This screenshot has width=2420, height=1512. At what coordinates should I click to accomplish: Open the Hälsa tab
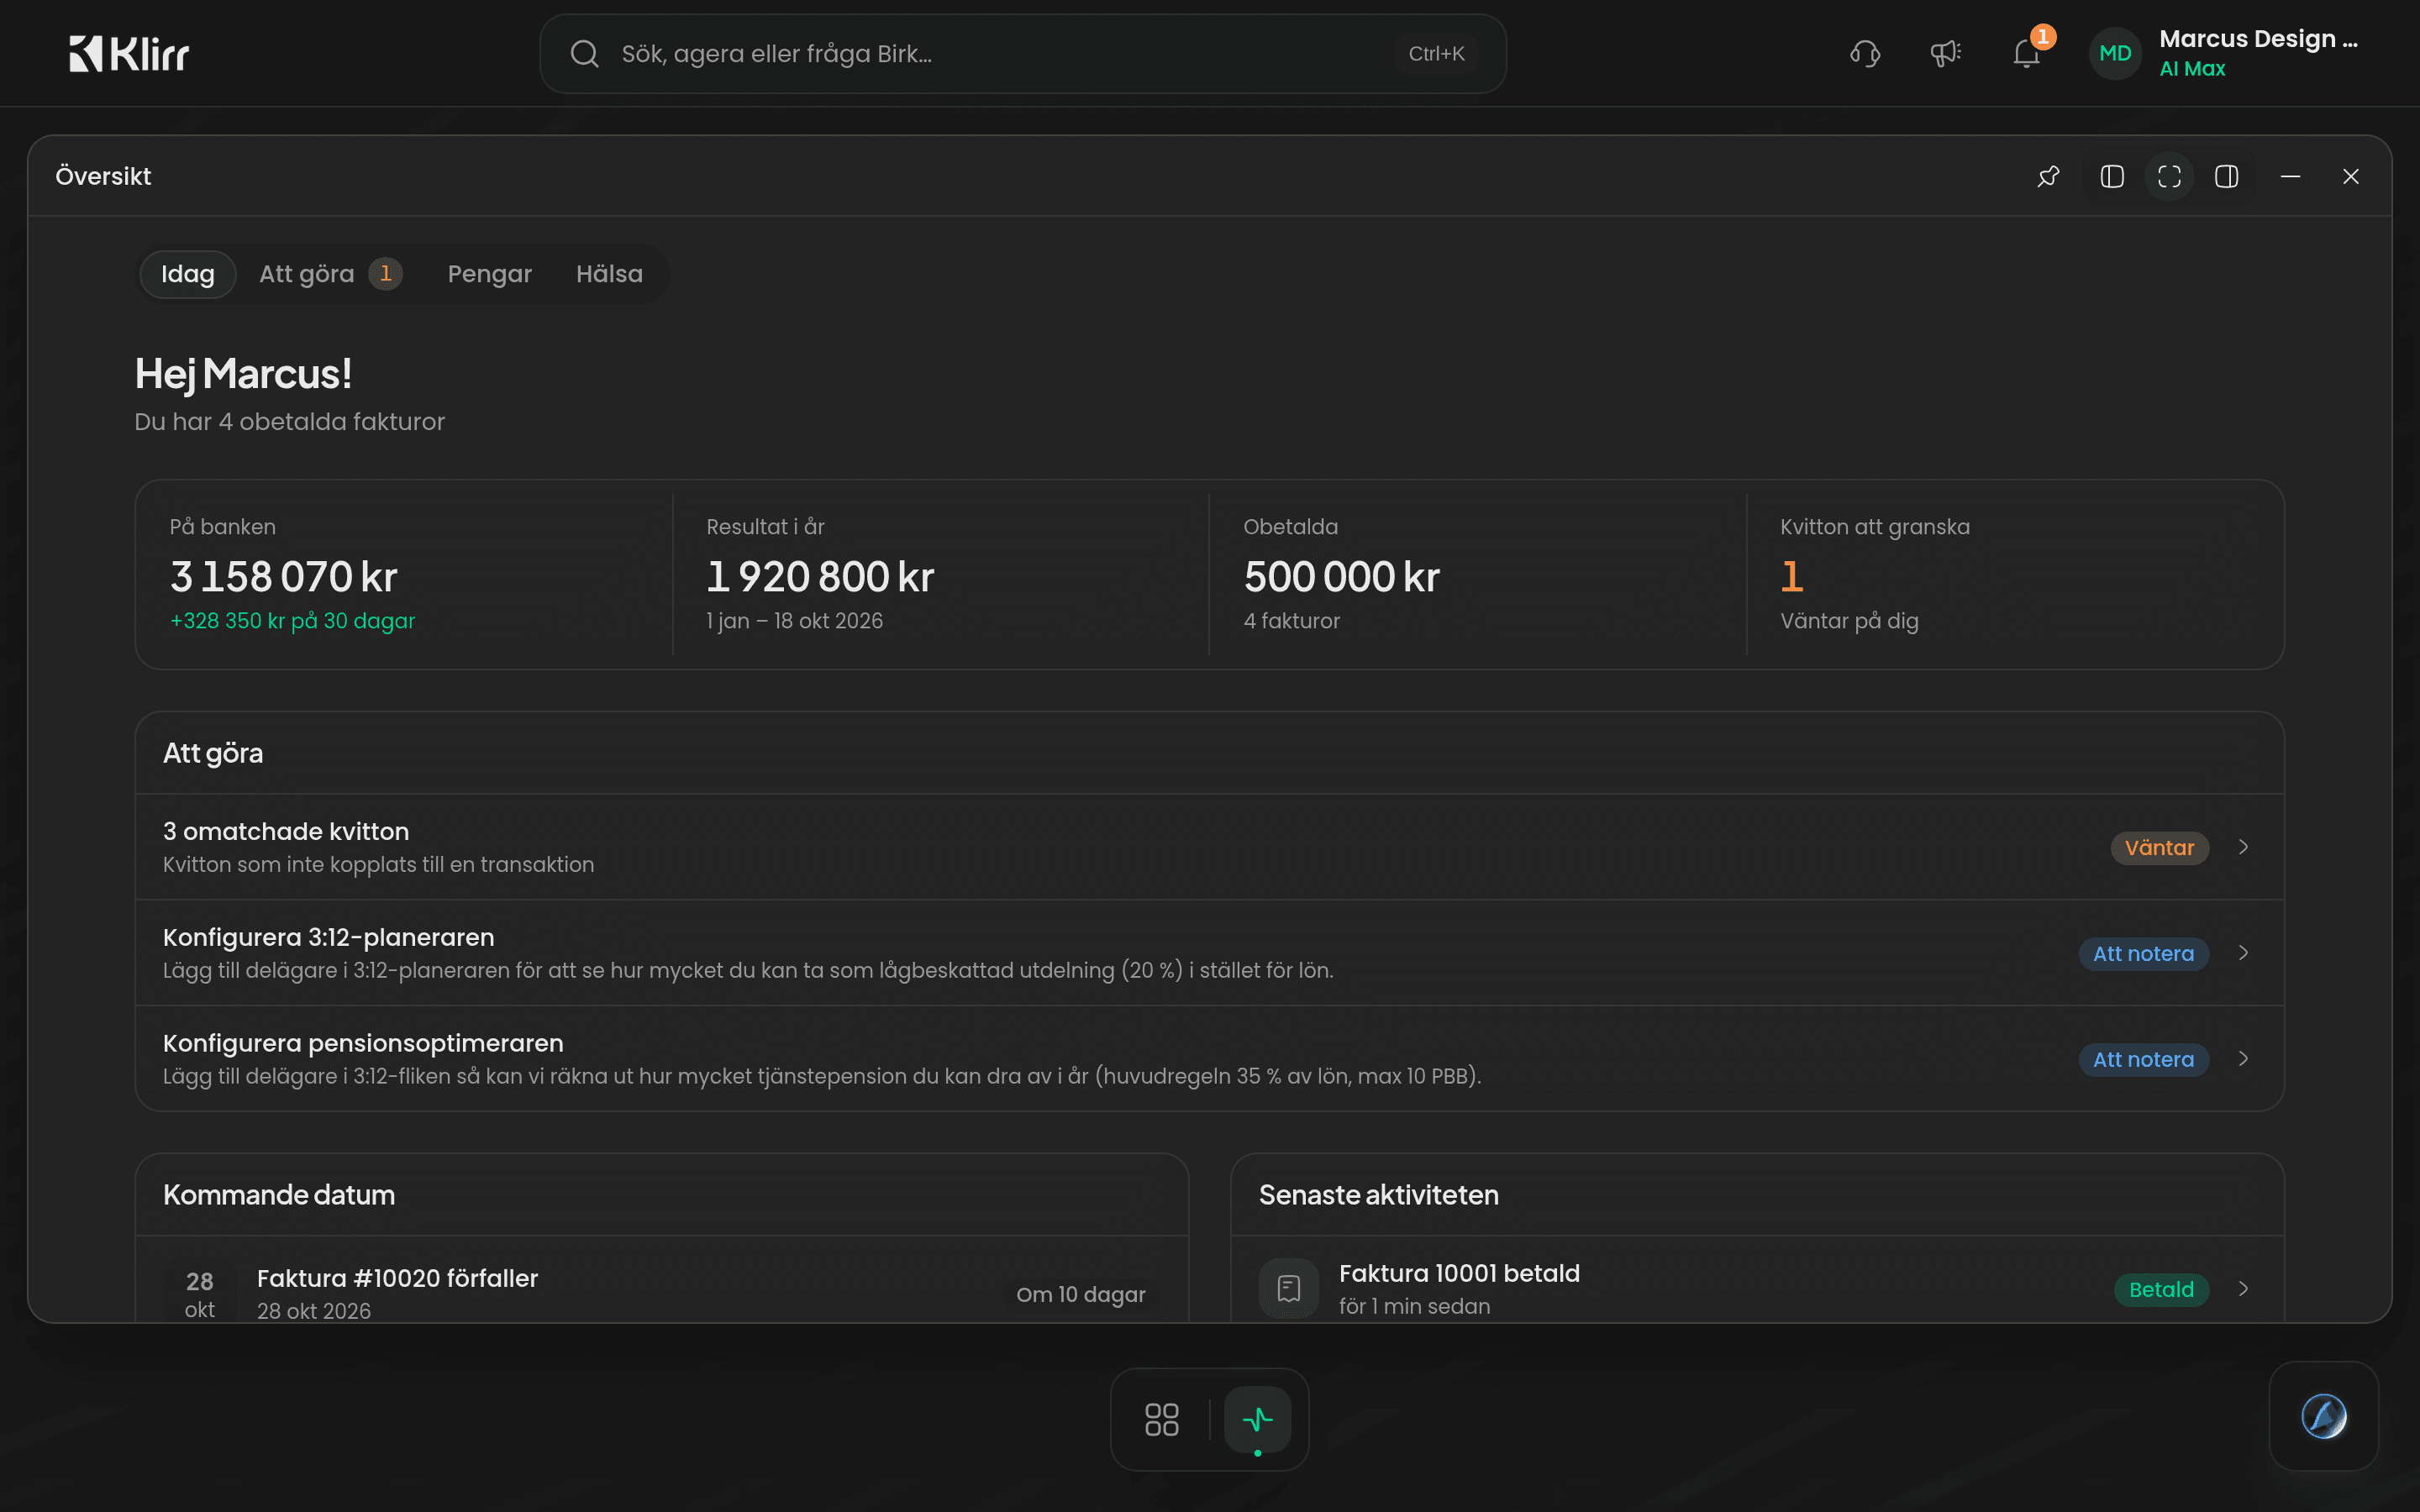pos(609,274)
